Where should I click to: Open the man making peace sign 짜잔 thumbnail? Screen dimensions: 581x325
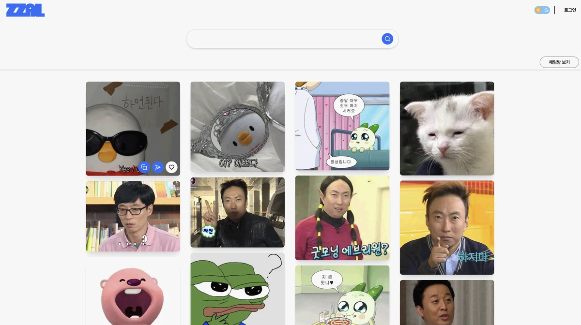point(238,212)
